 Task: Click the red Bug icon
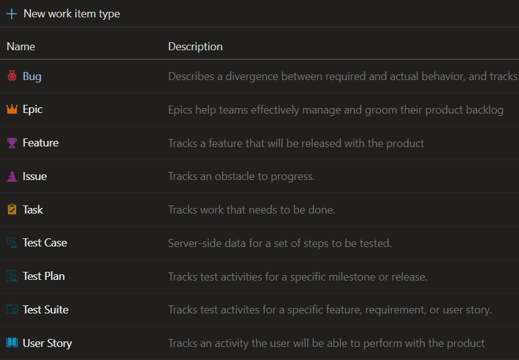[x=12, y=76]
